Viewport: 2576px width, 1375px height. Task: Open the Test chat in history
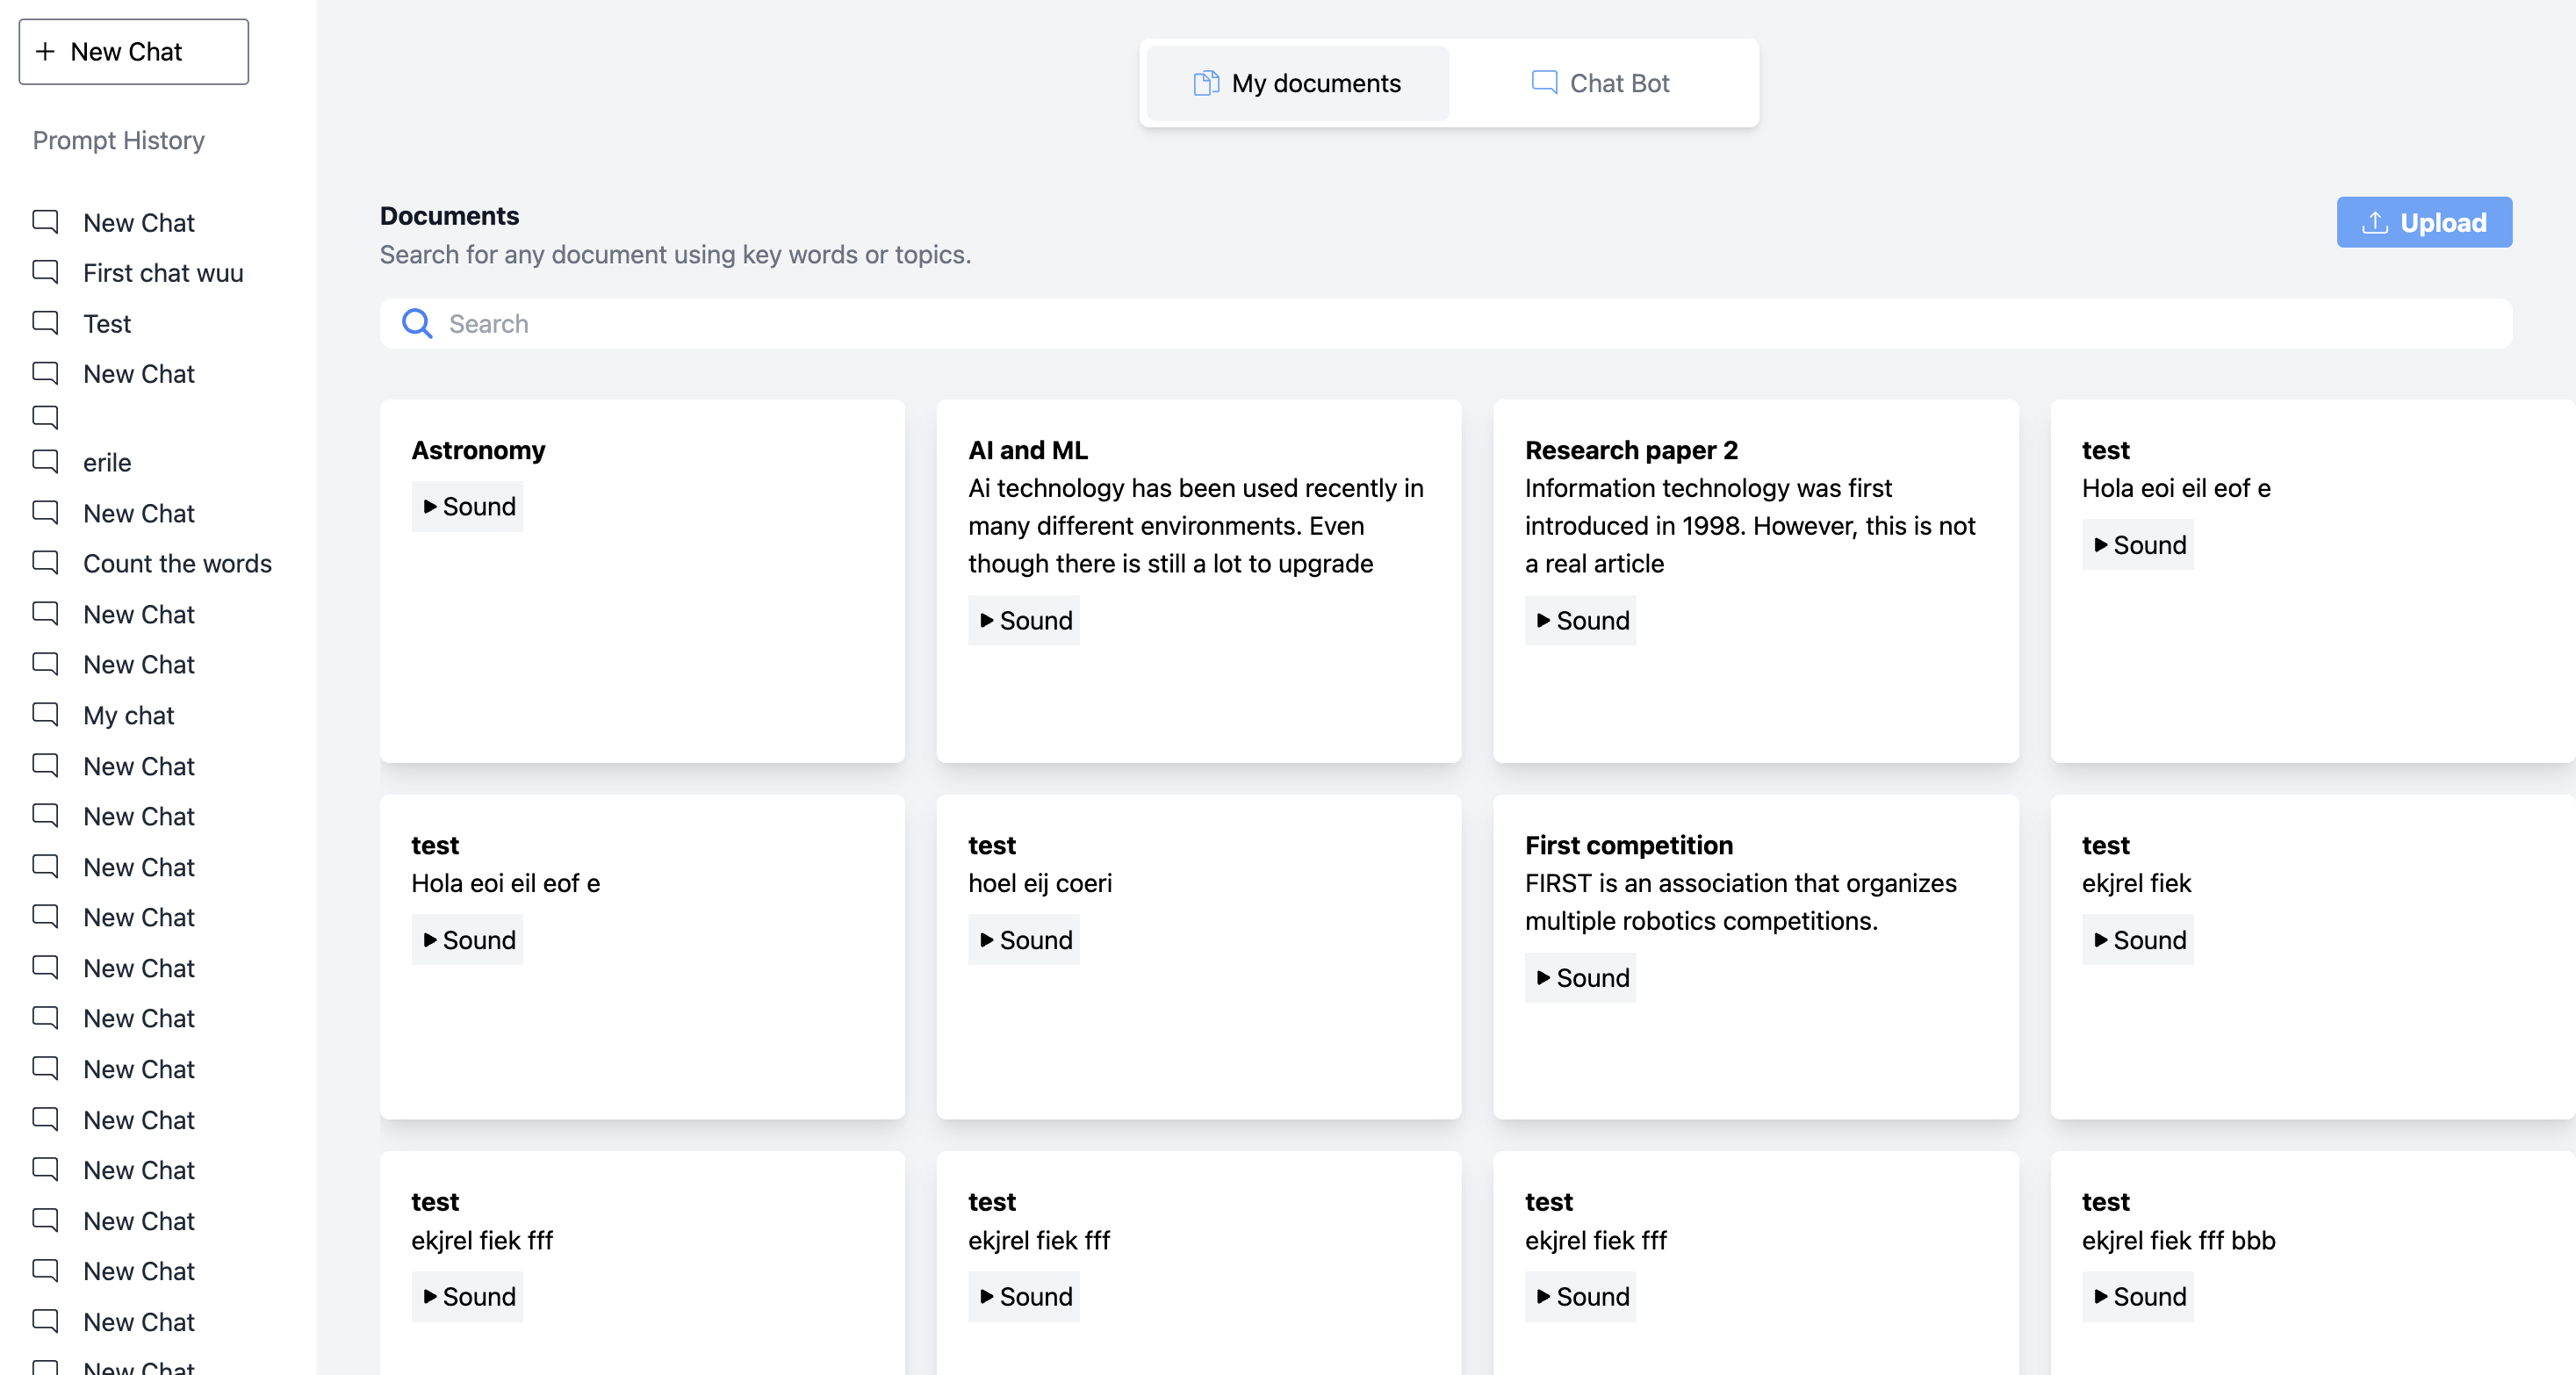click(x=107, y=324)
